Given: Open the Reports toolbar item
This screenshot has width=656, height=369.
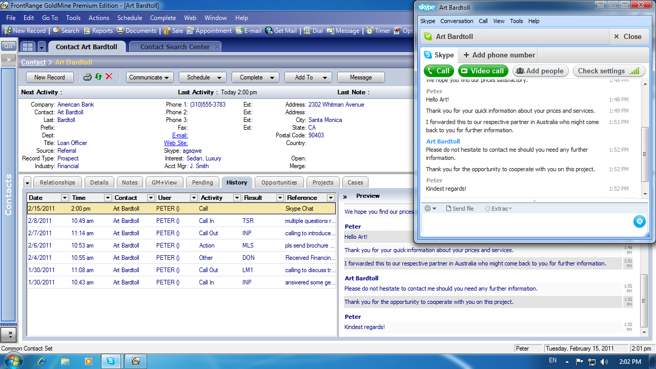Looking at the screenshot, I should click(98, 31).
